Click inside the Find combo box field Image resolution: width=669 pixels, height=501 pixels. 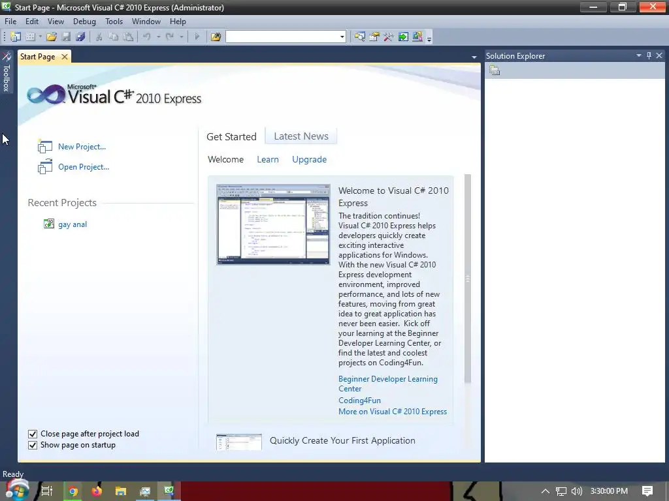pos(282,37)
